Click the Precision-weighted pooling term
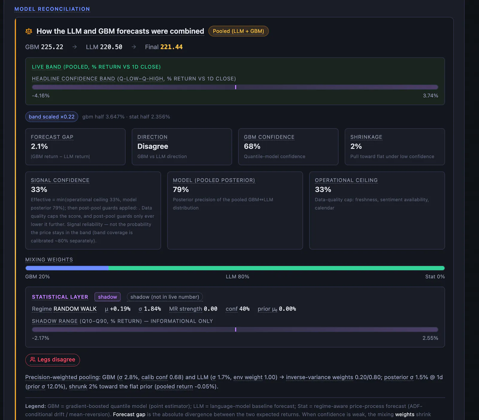The height and width of the screenshot is (420, 479). point(63,377)
